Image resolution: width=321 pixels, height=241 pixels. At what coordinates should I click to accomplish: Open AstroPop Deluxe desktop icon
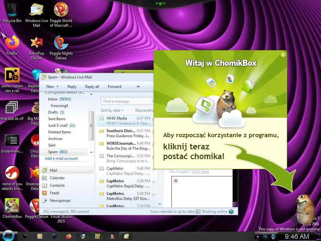[x=36, y=48]
